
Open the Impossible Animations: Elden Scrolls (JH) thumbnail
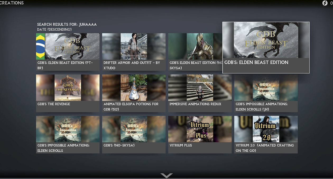pos(266,88)
